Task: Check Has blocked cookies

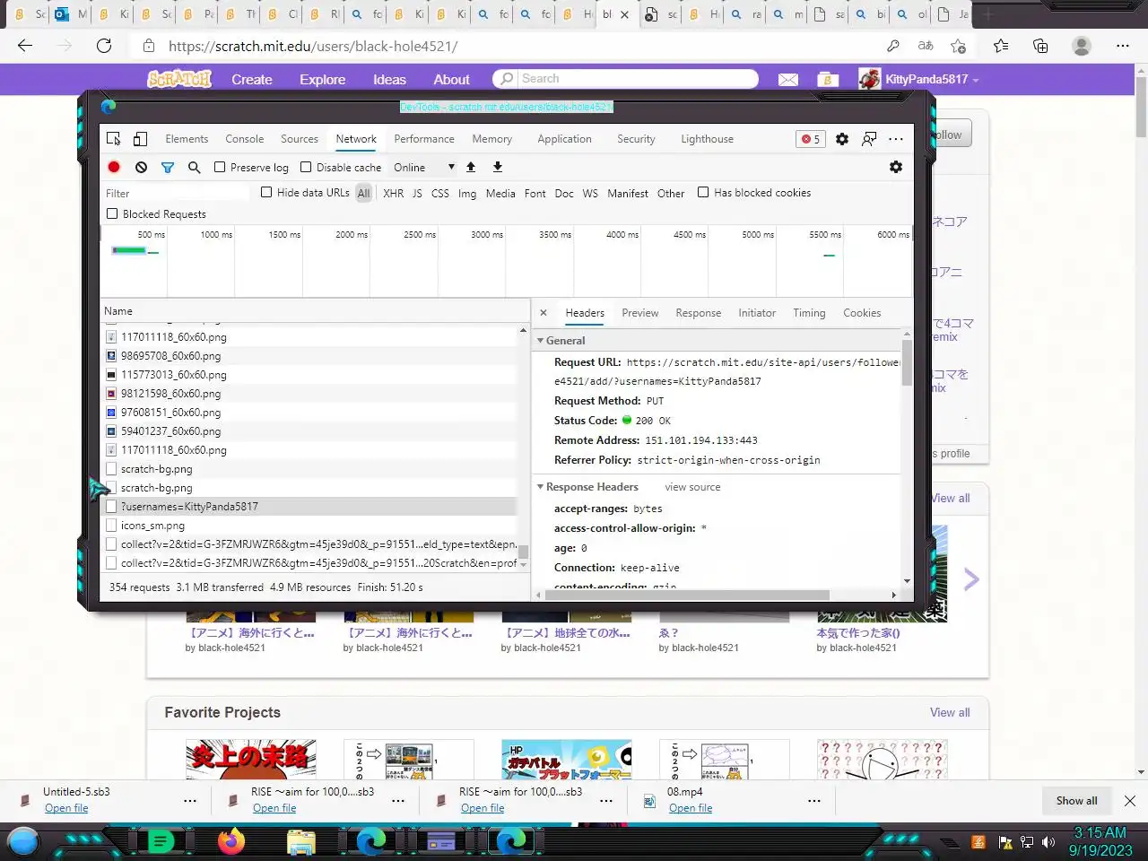Action: point(703,192)
